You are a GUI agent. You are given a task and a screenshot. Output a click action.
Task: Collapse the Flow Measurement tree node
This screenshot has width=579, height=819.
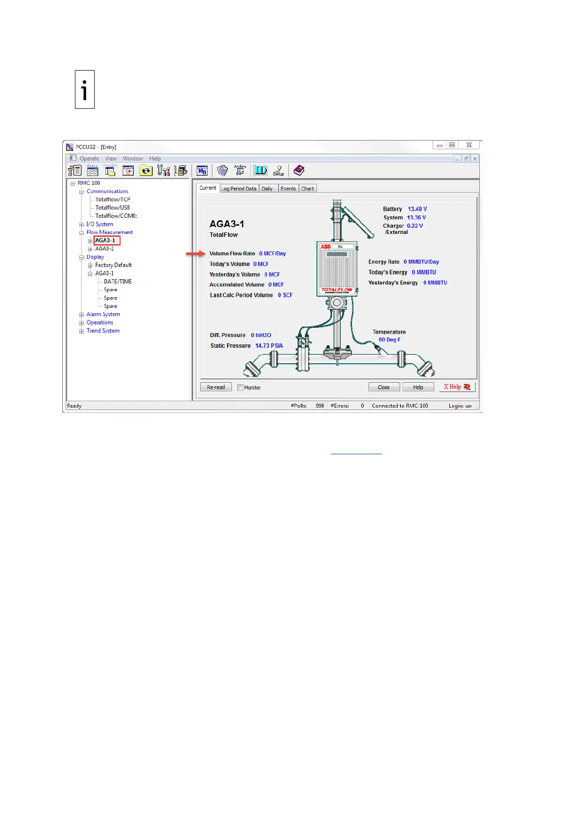coord(82,232)
